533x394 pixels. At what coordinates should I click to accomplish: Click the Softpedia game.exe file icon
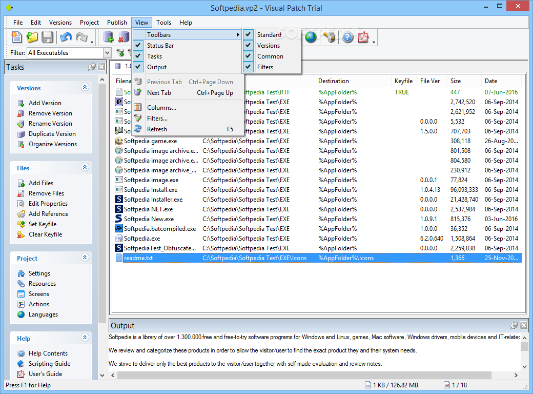[118, 141]
